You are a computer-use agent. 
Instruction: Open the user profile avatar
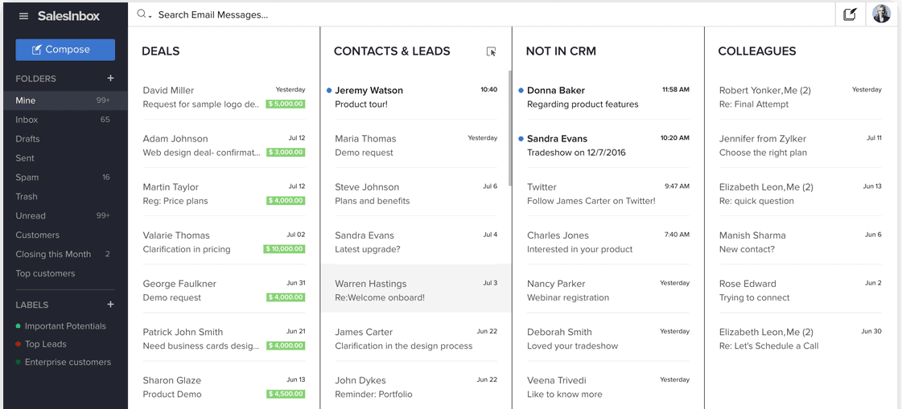(882, 14)
